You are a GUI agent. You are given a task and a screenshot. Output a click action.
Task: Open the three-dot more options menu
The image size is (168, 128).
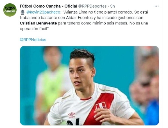[x=156, y=6]
